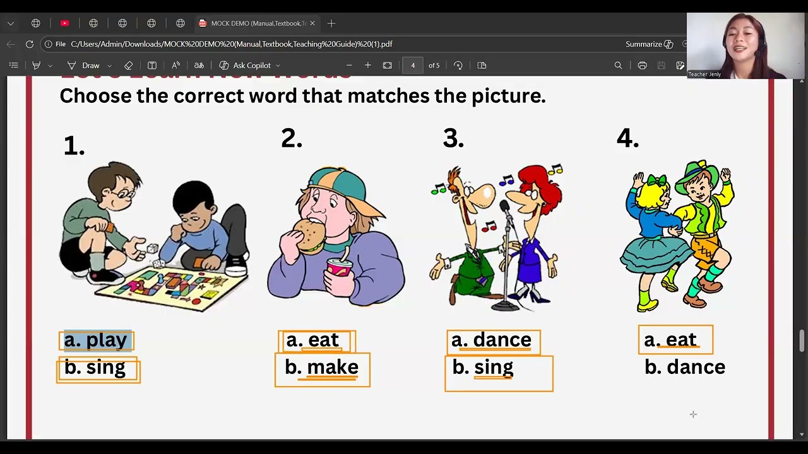The height and width of the screenshot is (454, 808).
Task: Zoom out with the minus icon
Action: coord(349,66)
